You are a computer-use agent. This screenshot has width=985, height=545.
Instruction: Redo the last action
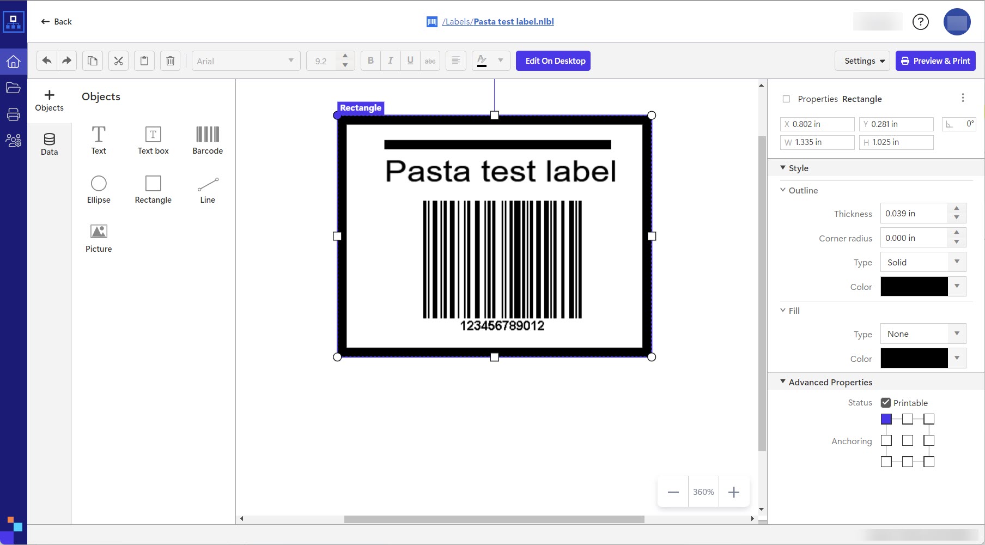[x=66, y=61]
